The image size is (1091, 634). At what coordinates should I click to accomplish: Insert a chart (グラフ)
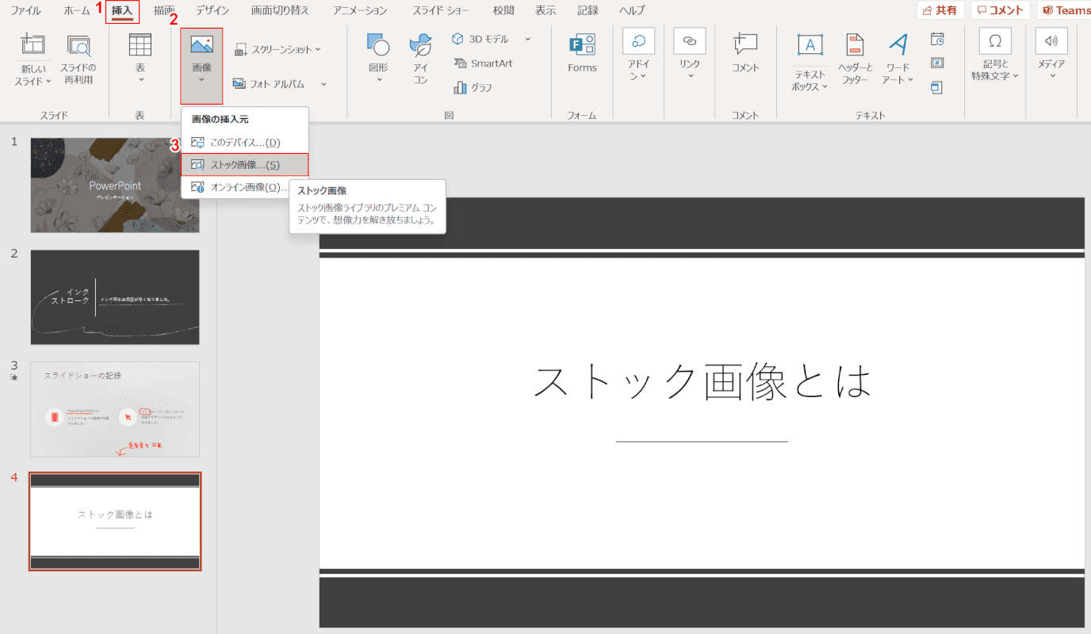tap(473, 87)
